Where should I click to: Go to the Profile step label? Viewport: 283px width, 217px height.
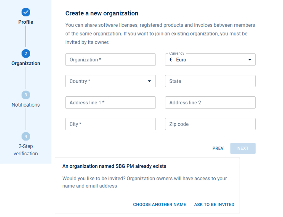[x=26, y=22]
